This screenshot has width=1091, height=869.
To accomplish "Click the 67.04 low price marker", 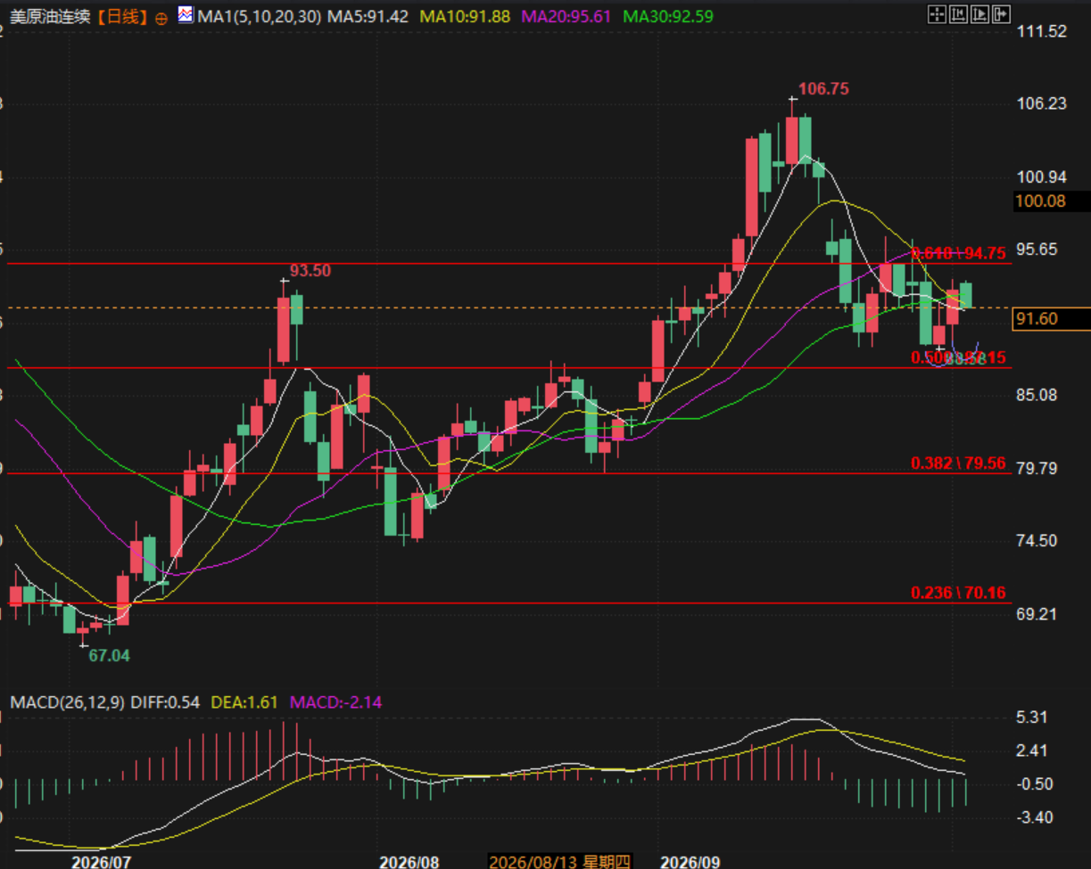I will [109, 655].
